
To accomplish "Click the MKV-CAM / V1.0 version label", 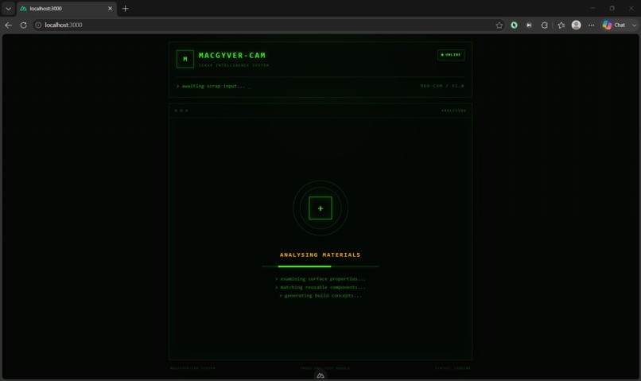I will 442,86.
